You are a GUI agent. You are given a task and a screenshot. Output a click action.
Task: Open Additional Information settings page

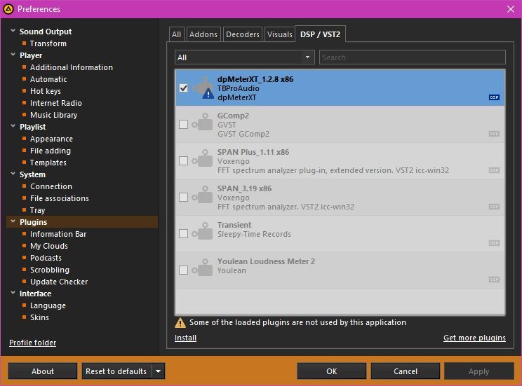click(72, 67)
